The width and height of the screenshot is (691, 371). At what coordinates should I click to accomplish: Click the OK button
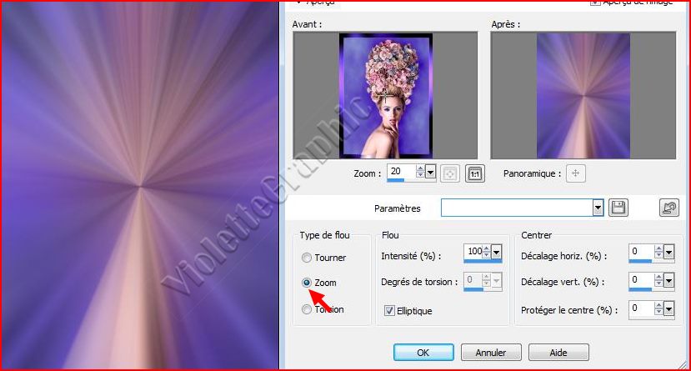pos(423,353)
